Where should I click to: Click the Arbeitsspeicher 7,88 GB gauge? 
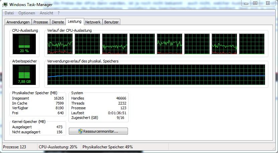[x=24, y=74]
